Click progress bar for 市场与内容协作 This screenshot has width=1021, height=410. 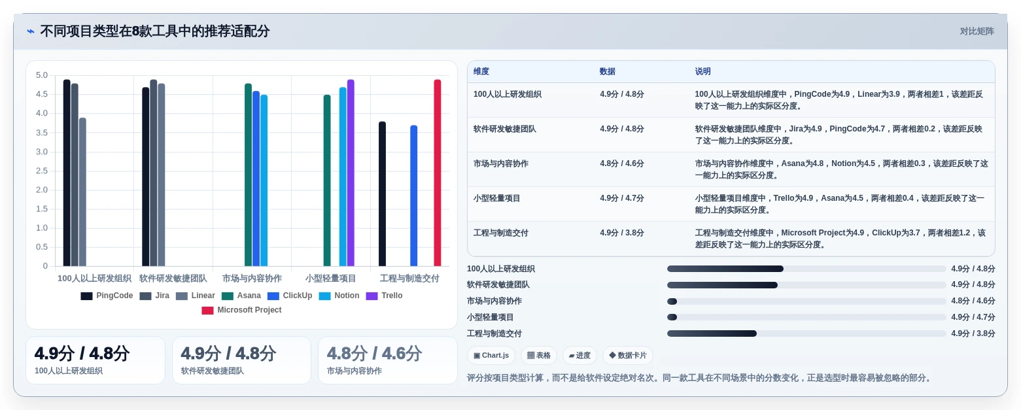(x=806, y=301)
